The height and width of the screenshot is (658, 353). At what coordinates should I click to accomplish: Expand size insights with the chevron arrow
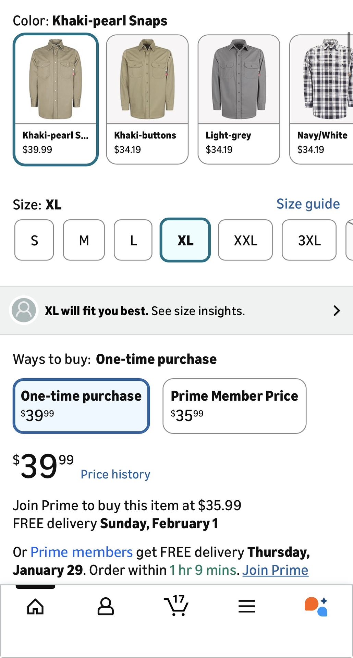tap(337, 310)
